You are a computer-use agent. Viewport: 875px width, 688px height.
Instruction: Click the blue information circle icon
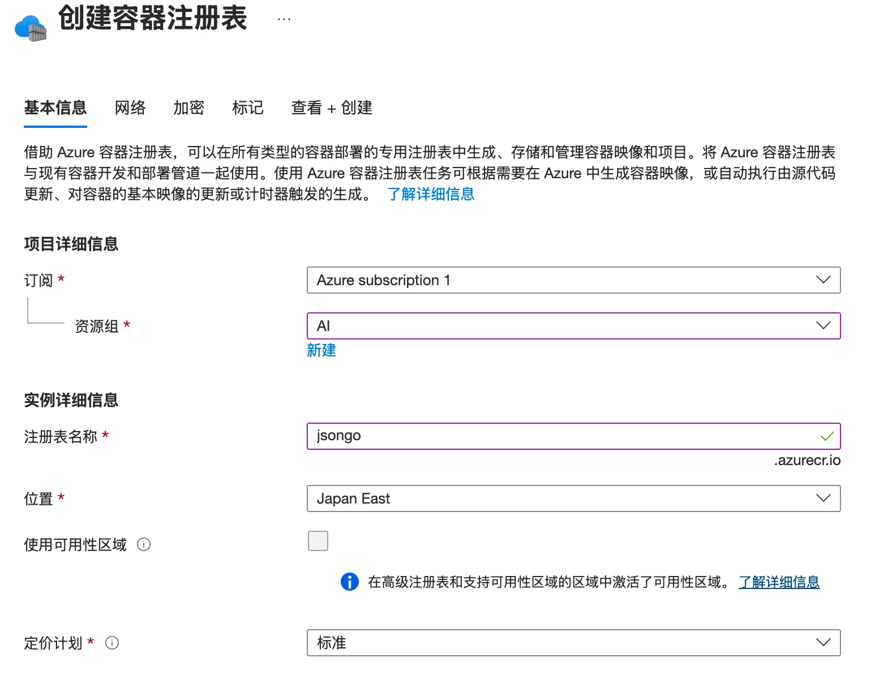[x=349, y=582]
